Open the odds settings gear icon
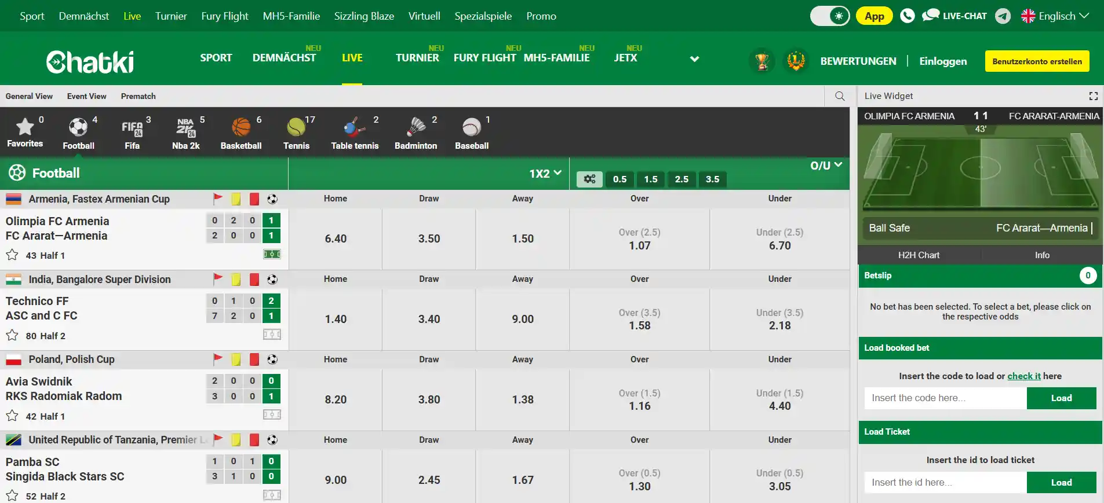This screenshot has height=503, width=1104. 589,179
